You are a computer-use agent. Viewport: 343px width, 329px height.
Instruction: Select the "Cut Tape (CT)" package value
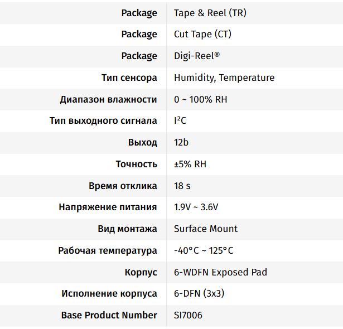point(202,35)
